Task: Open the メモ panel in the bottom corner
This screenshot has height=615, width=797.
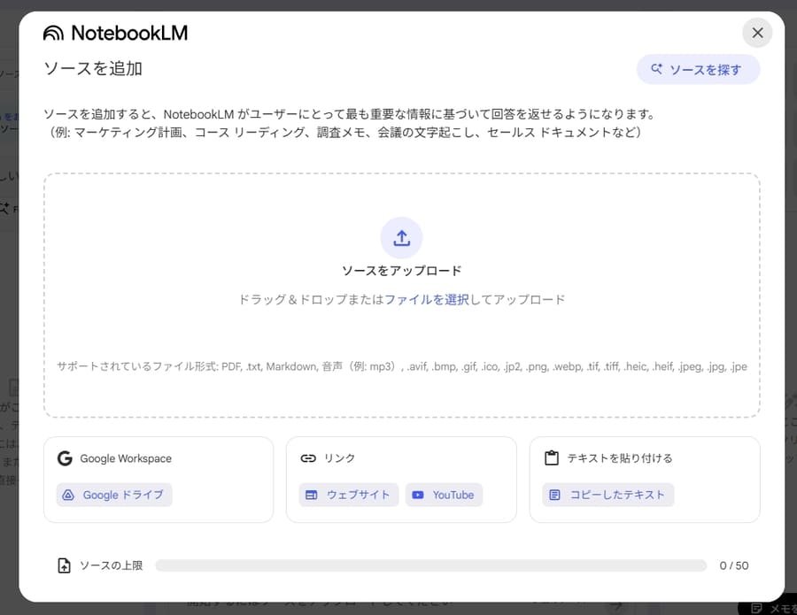Action: (x=772, y=608)
